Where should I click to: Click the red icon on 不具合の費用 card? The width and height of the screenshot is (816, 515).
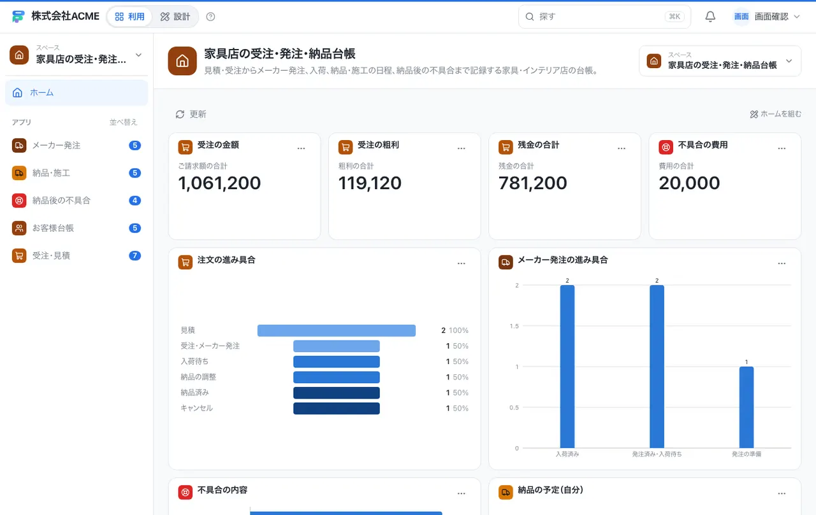666,148
